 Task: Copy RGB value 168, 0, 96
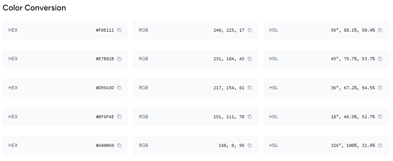[250, 145]
